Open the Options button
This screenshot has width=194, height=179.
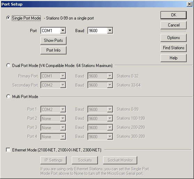(173, 38)
